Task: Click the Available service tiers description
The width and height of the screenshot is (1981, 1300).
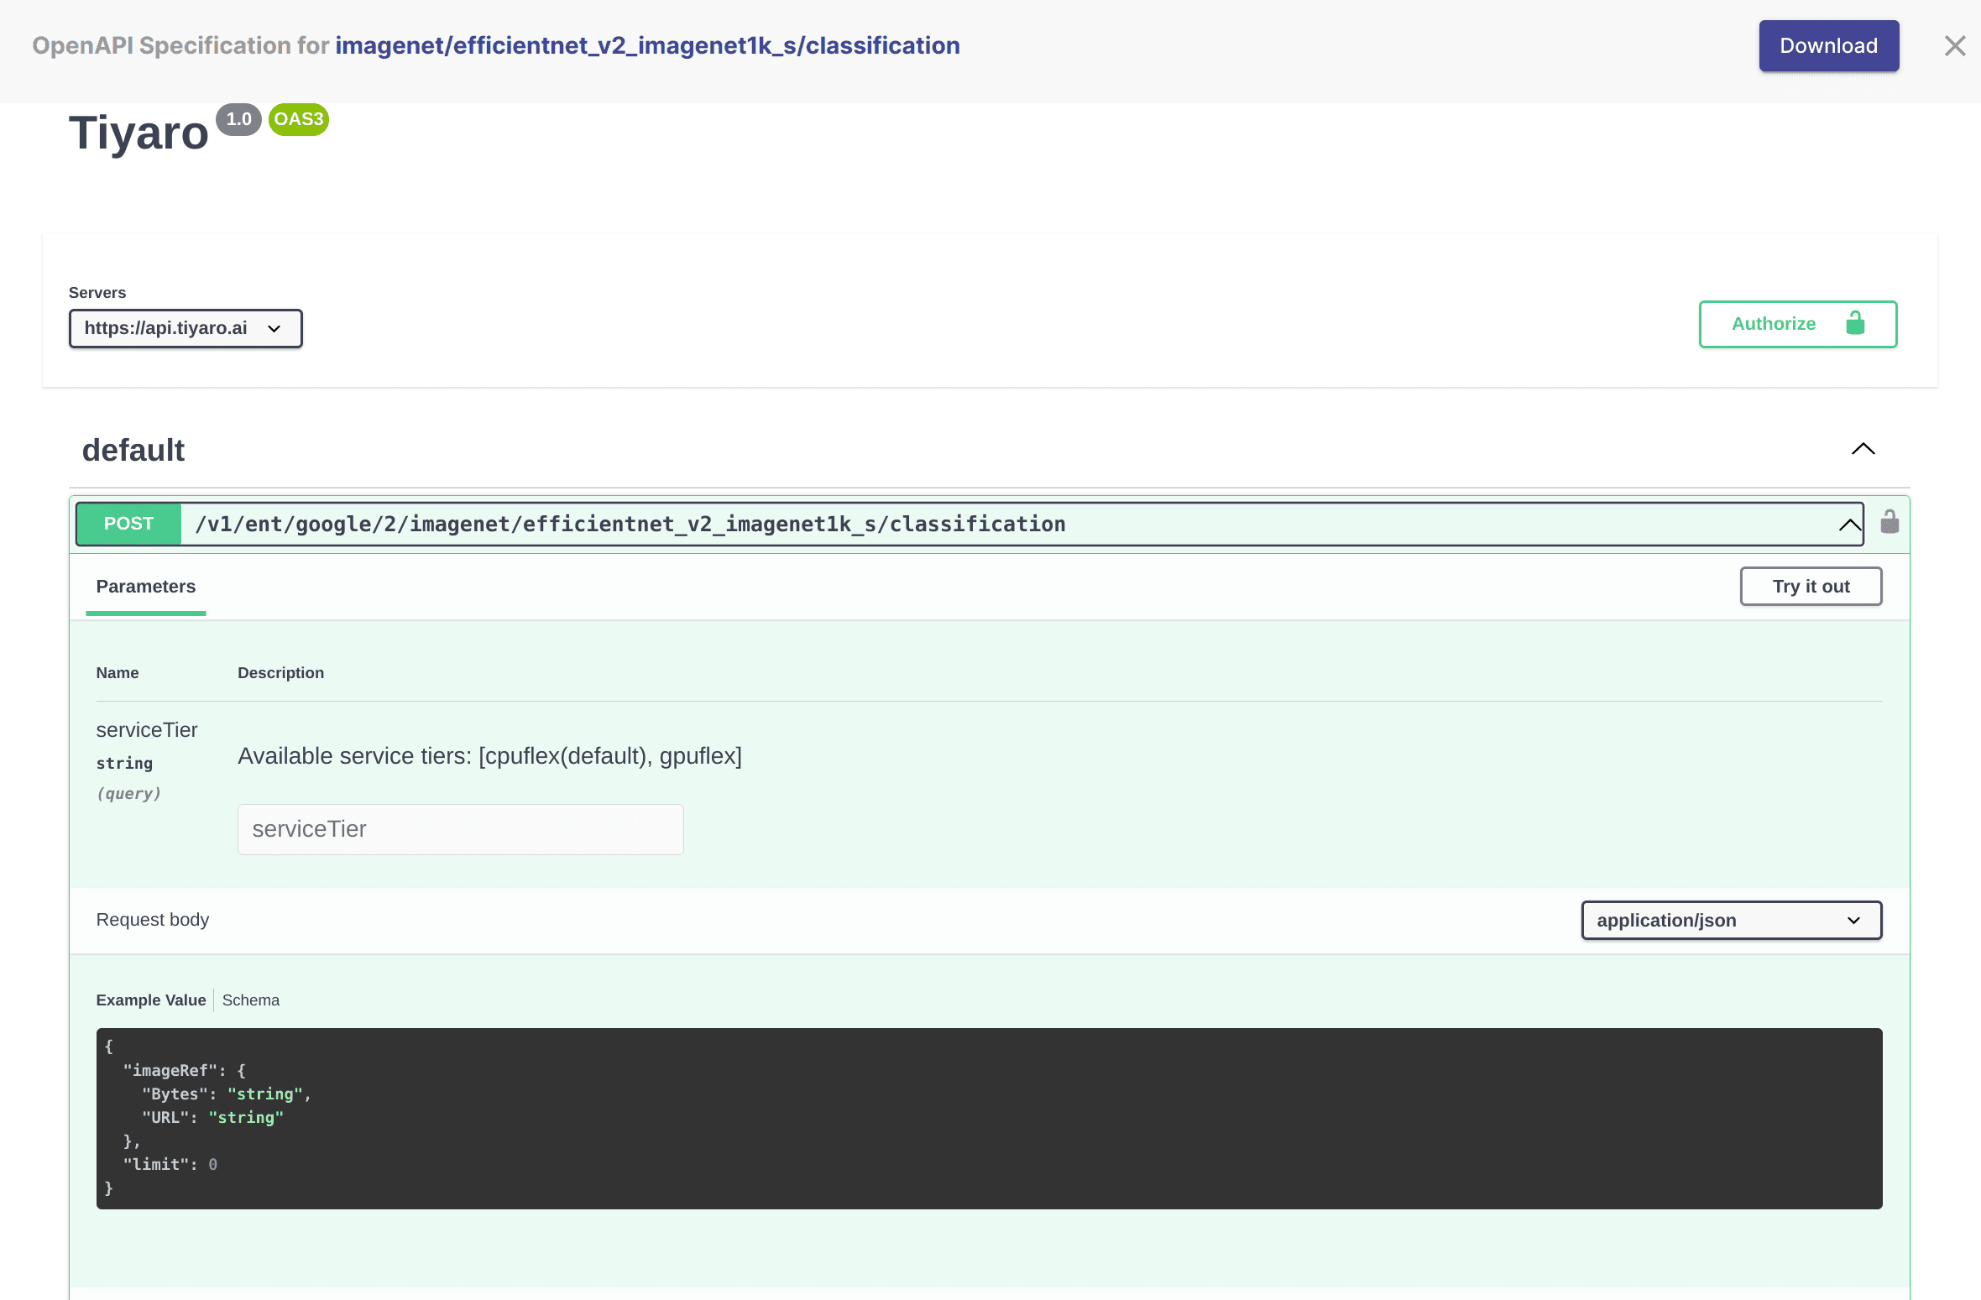Action: tap(490, 756)
